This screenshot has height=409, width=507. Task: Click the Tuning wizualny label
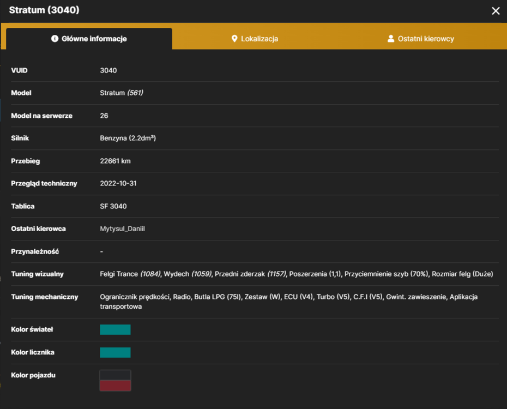click(38, 274)
